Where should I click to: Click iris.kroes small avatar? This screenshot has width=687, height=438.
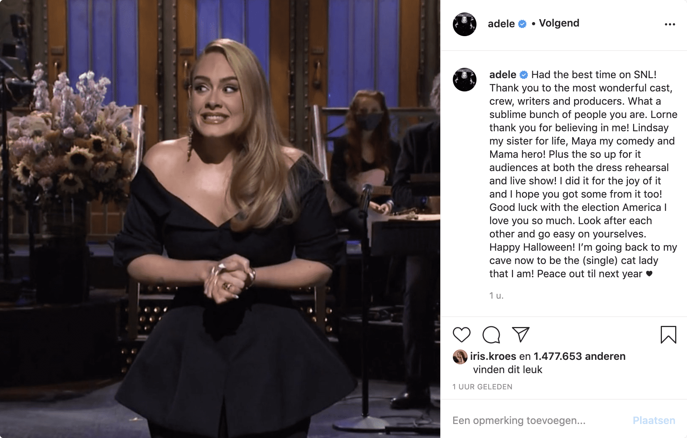tap(460, 357)
